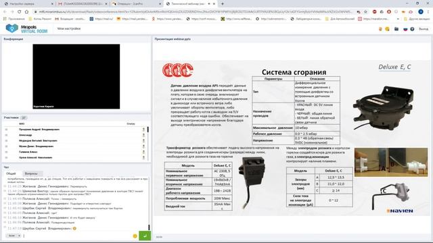
Task: Click status icon for Орлов Алексей Николаевич
Action: tap(143, 157)
